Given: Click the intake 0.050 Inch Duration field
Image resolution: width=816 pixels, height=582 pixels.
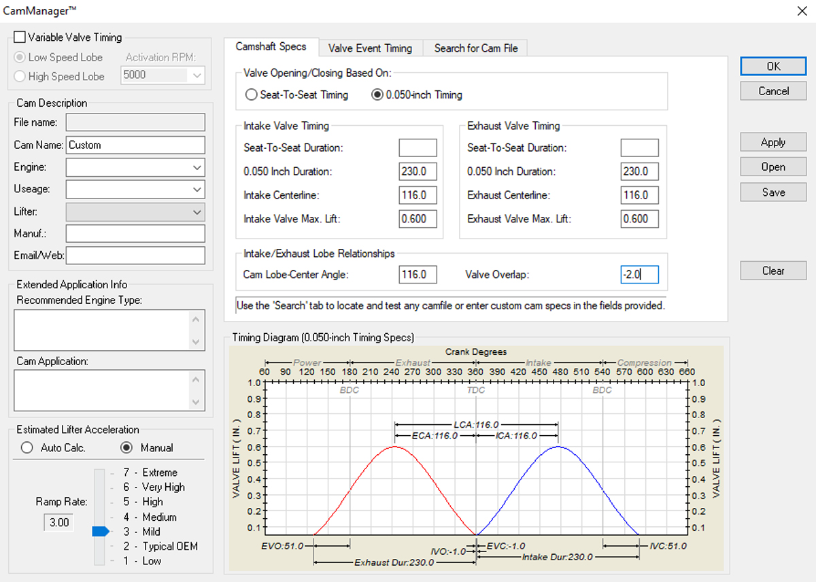Looking at the screenshot, I should coord(418,171).
